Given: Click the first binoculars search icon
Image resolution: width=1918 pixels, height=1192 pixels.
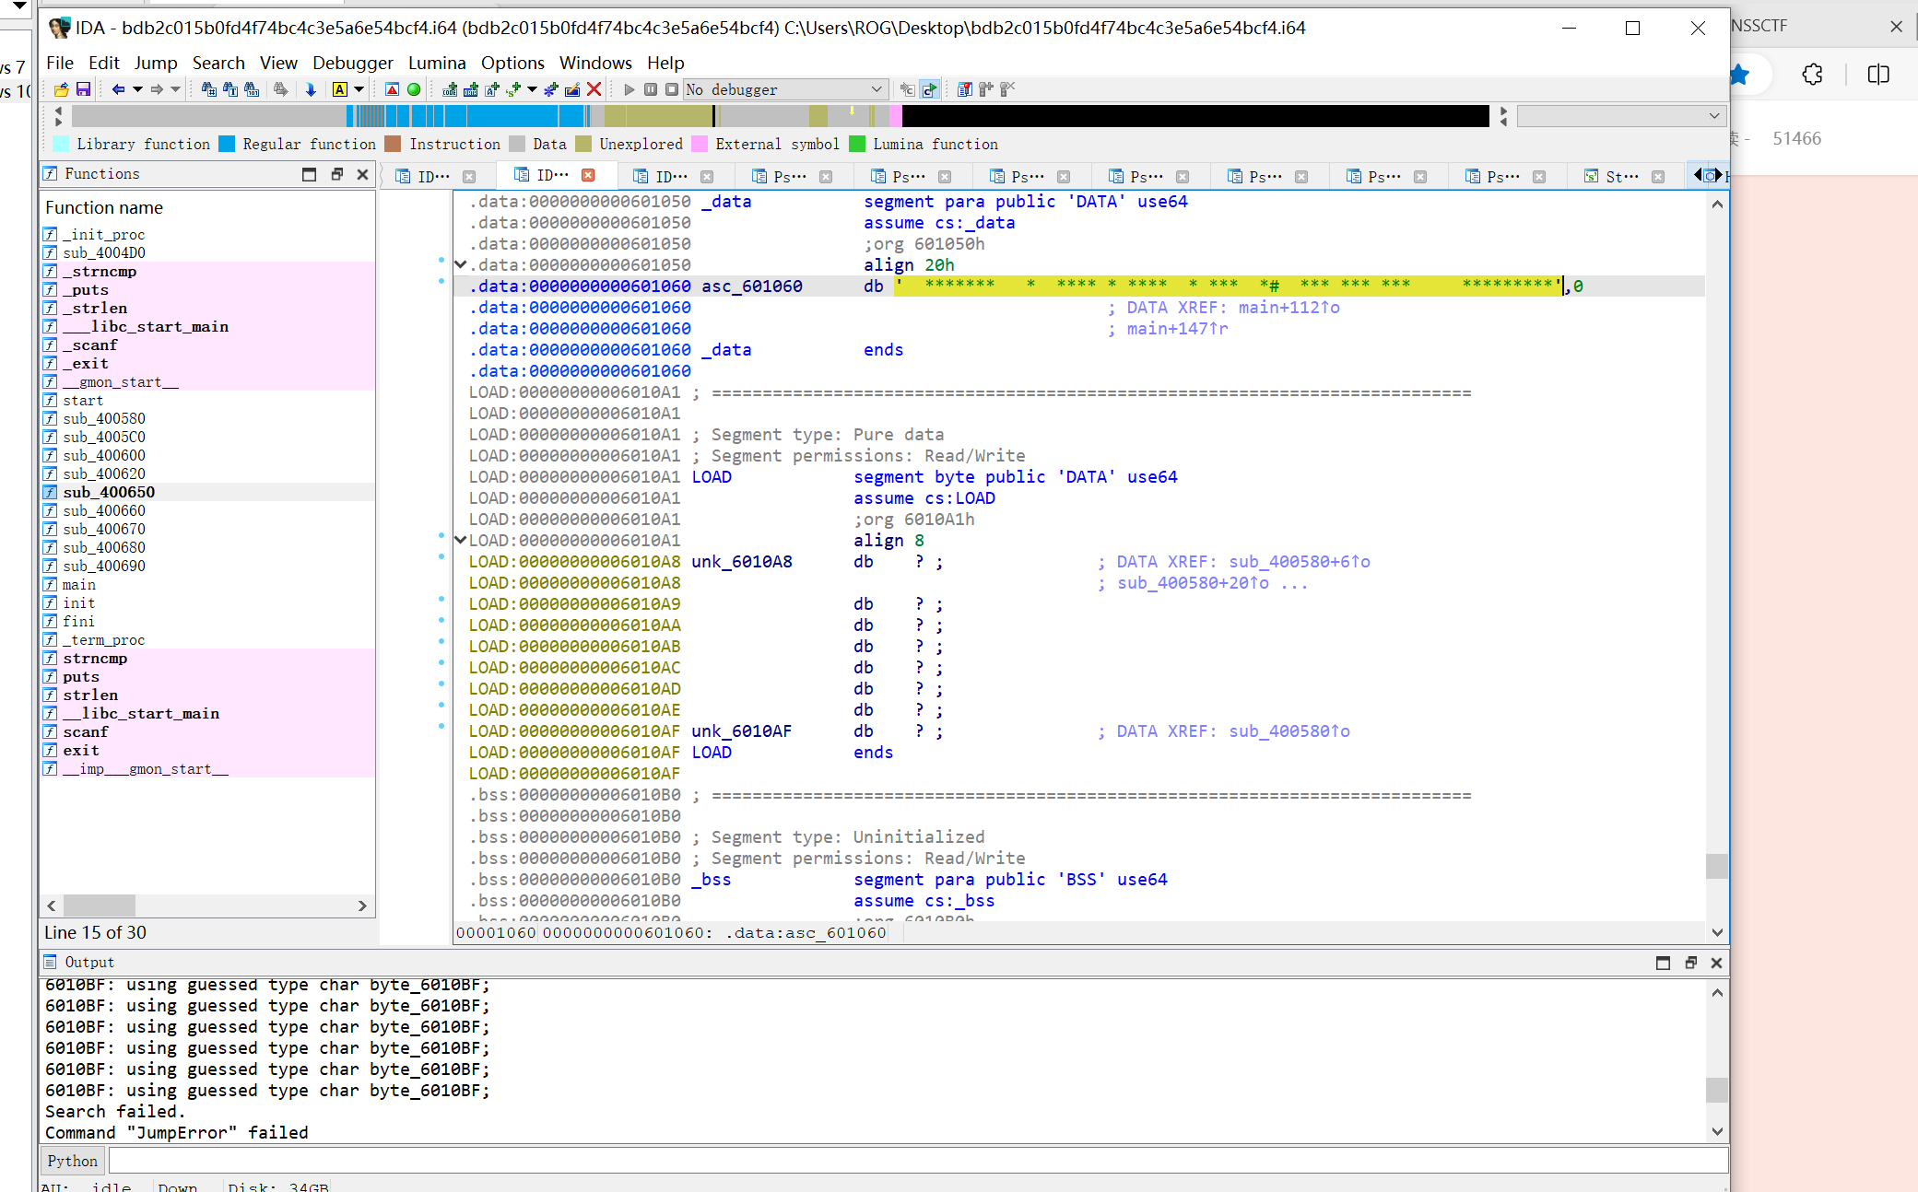Looking at the screenshot, I should 209,89.
